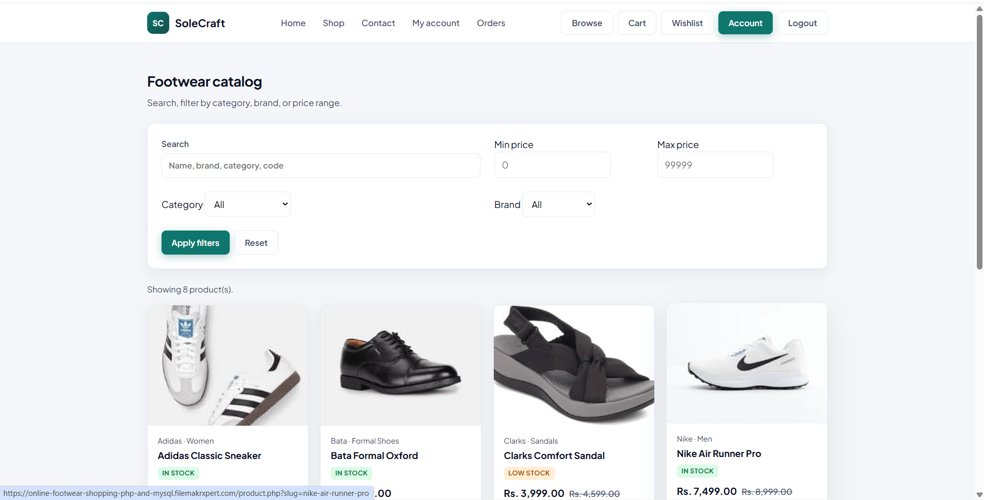Open the Bata Formal Oxford image

[400, 365]
